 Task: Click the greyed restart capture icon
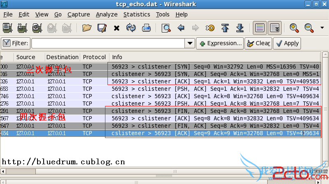[x=67, y=28]
